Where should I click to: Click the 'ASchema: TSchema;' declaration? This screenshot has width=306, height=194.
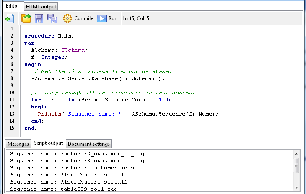coord(59,50)
